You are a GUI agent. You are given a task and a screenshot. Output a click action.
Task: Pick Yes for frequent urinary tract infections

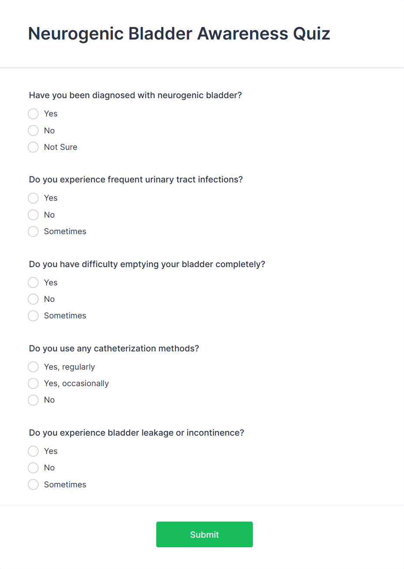click(x=33, y=198)
